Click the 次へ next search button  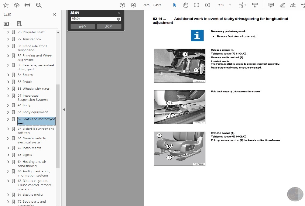tap(109, 26)
